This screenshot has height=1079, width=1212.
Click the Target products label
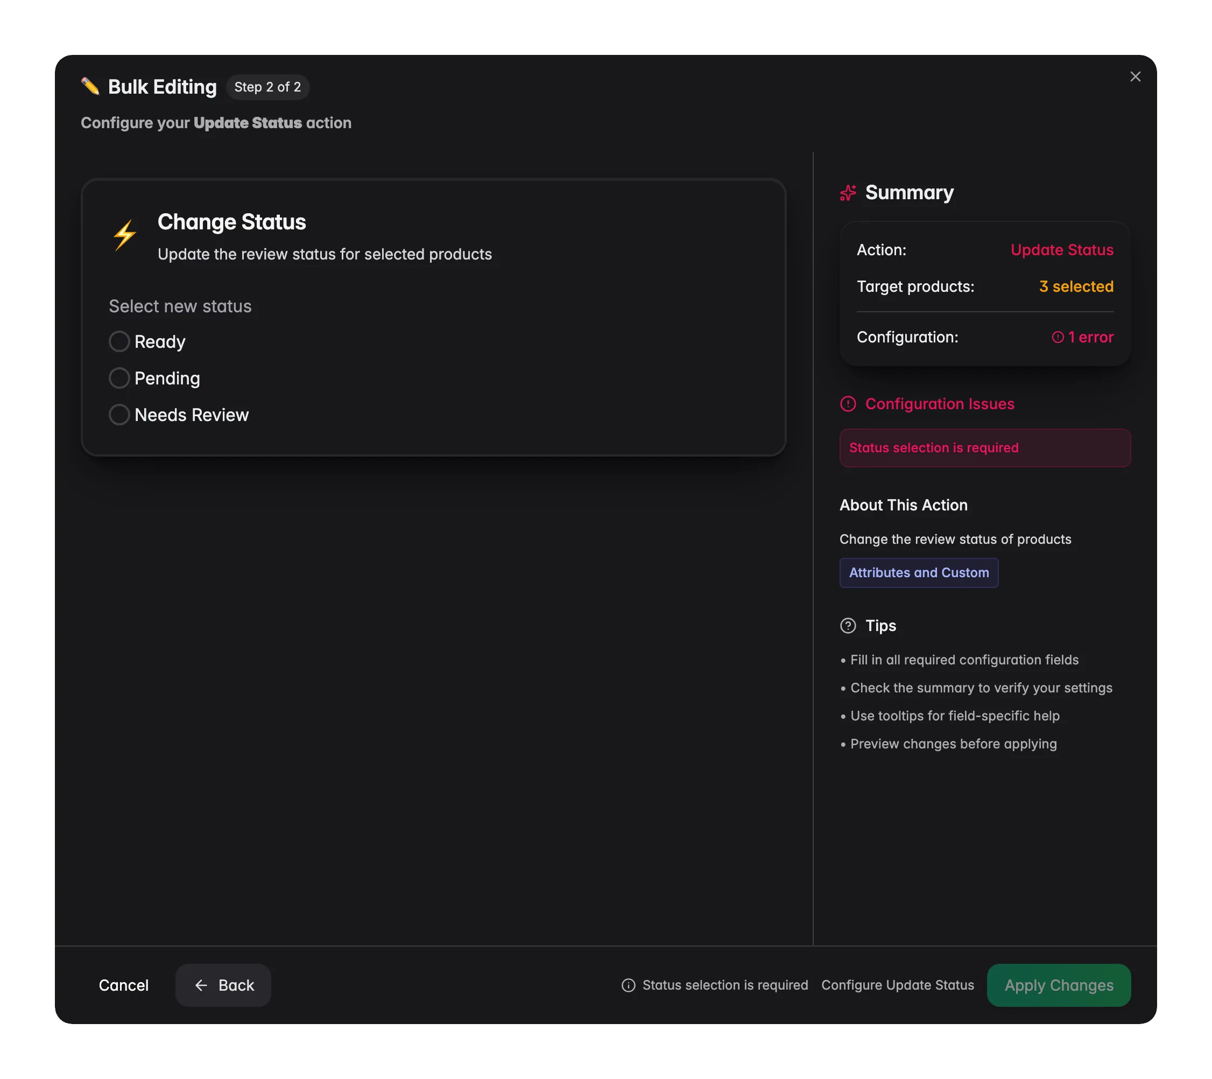915,286
